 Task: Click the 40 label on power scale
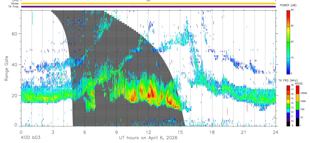[x=292, y=10]
